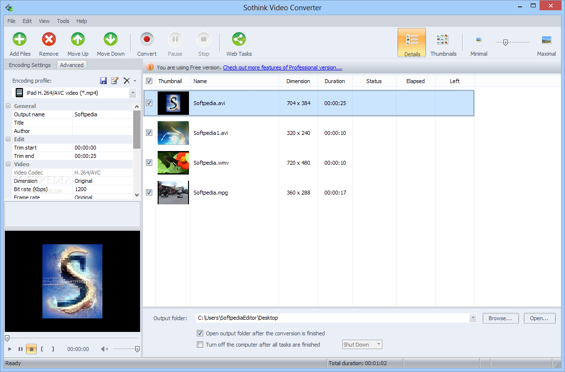Uncheck the Softpedia.wmv checkbox
This screenshot has width=565, height=372.
pyautogui.click(x=149, y=163)
